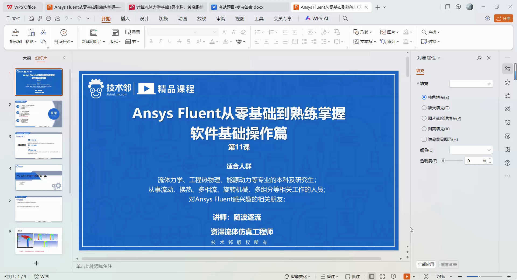
Task: Select slide 4 thumbnail in the panel
Action: (x=39, y=178)
